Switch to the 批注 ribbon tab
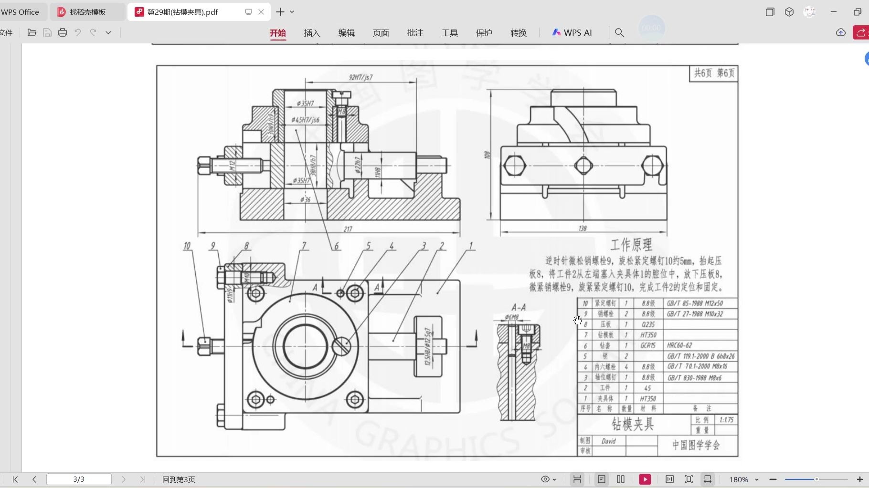This screenshot has height=488, width=869. click(415, 33)
